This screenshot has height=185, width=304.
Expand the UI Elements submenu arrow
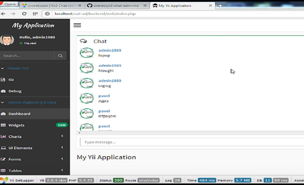point(62,147)
